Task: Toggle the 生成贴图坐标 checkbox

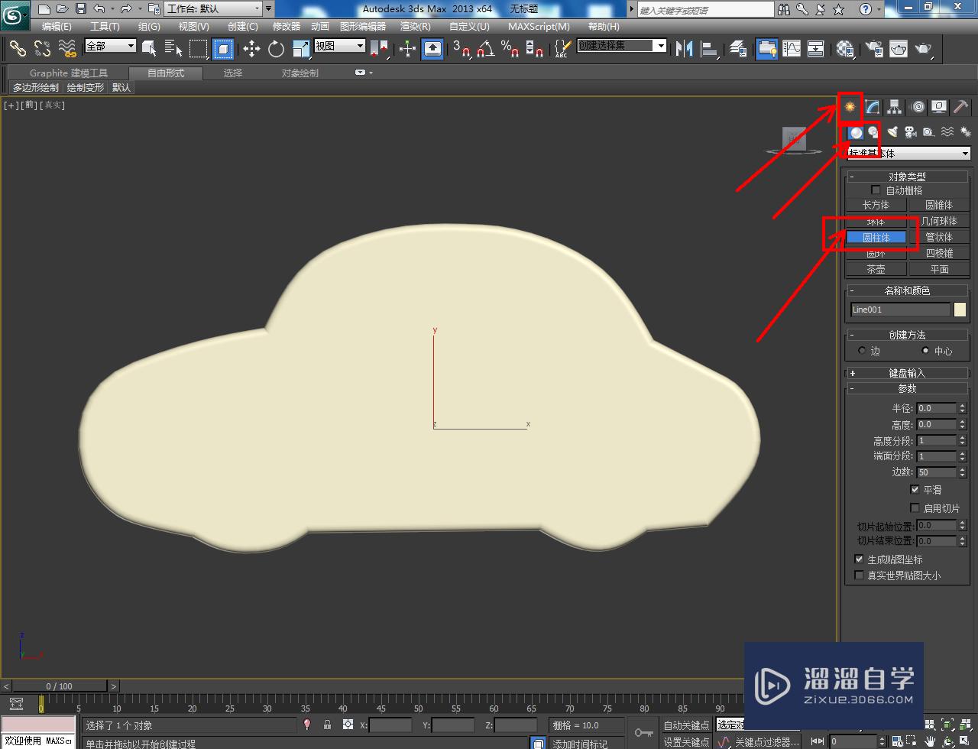Action: (x=859, y=559)
